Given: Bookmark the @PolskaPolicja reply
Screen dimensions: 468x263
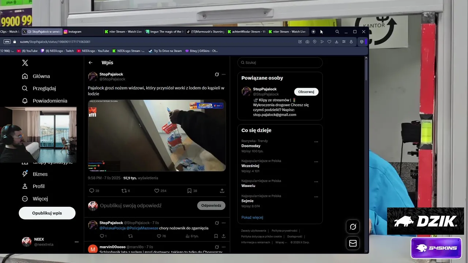Looking at the screenshot, I should (216, 236).
